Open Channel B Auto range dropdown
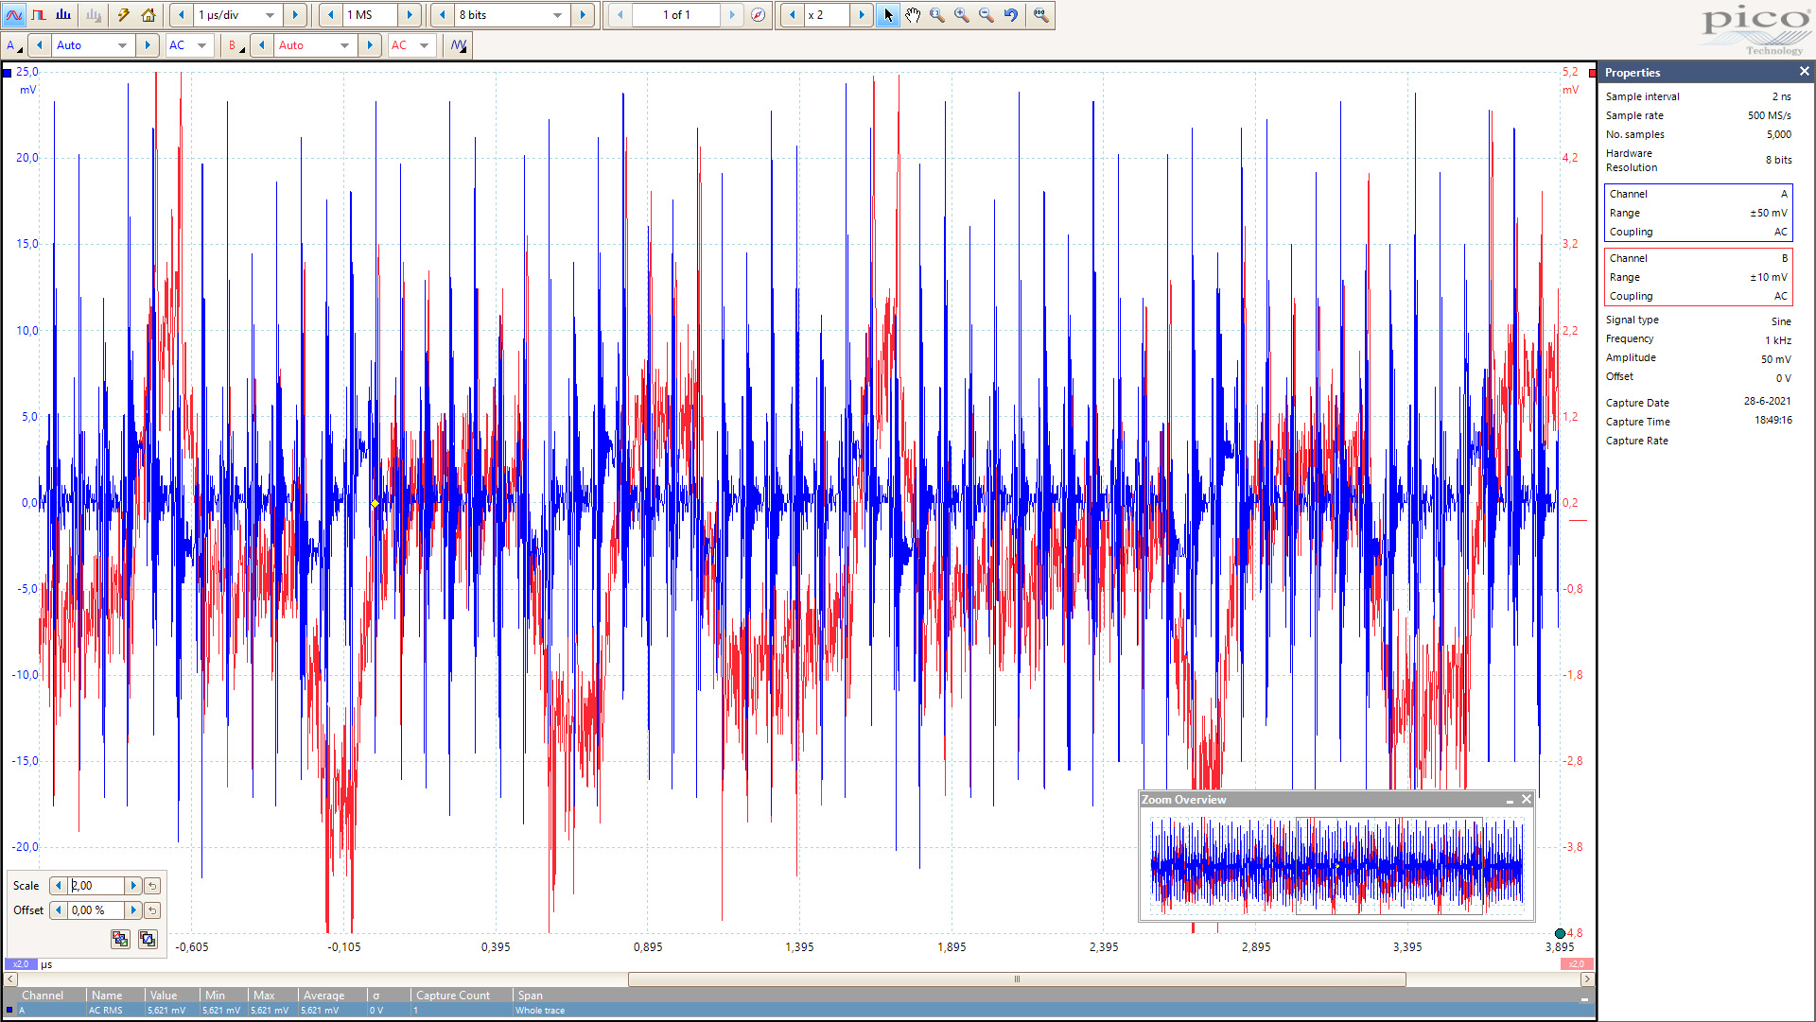Viewport: 1816px width, 1022px height. pyautogui.click(x=344, y=45)
